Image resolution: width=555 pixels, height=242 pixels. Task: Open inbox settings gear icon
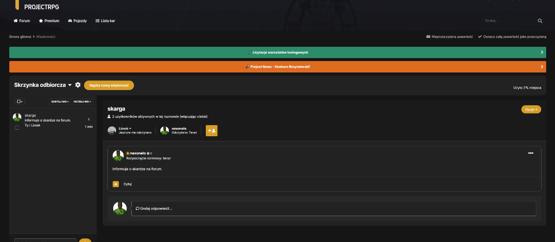[x=78, y=85]
